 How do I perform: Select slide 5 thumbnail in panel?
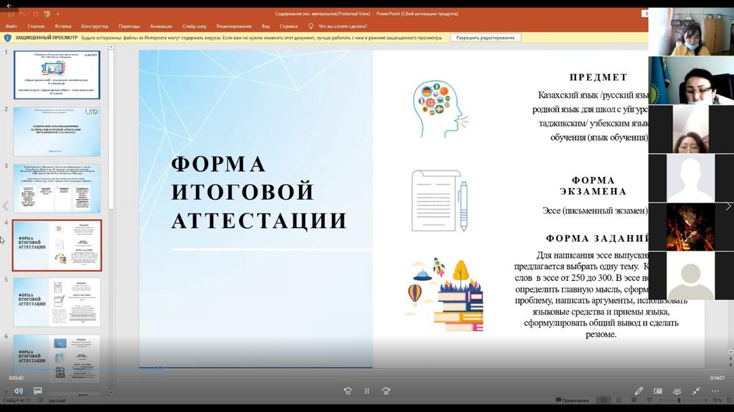point(57,302)
